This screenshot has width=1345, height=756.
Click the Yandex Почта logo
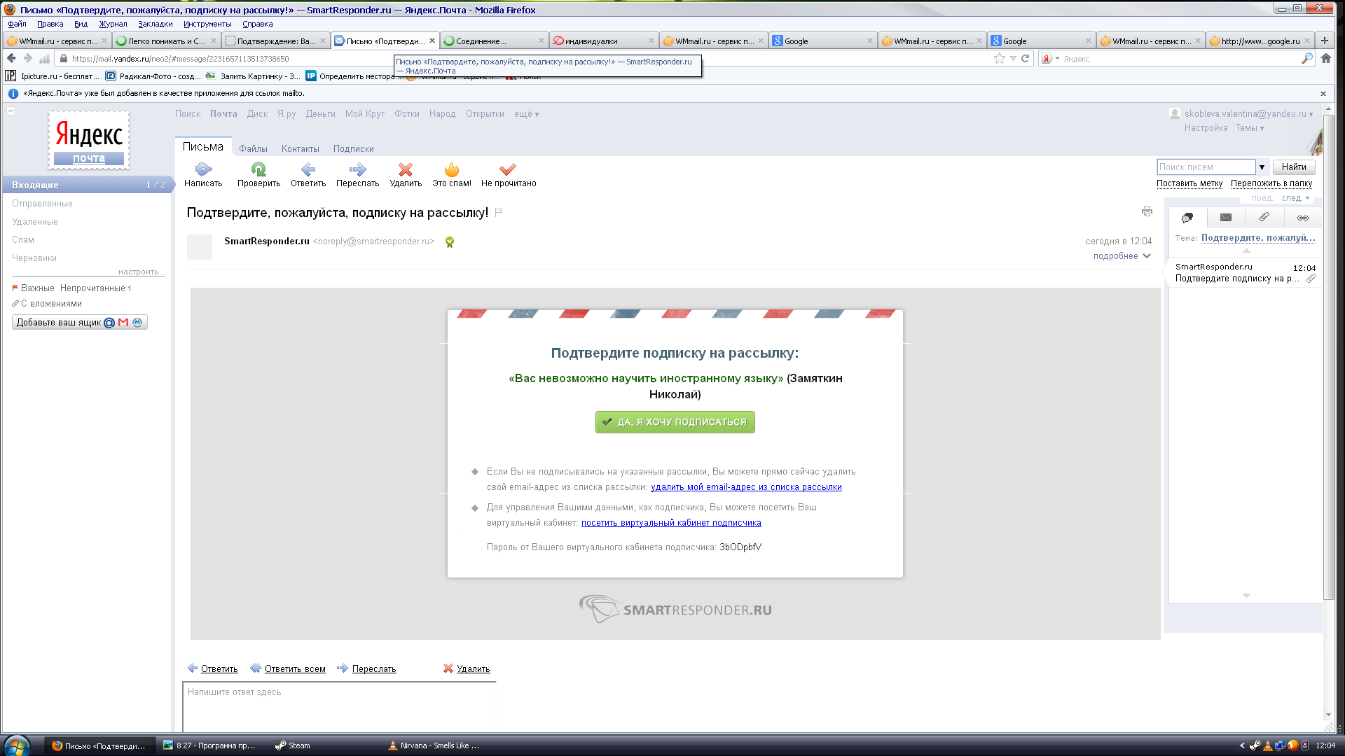[x=89, y=140]
